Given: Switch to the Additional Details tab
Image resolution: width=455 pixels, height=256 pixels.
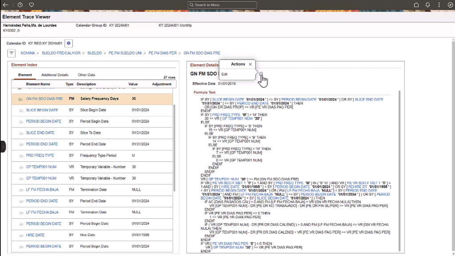Looking at the screenshot, I should [x=55, y=75].
